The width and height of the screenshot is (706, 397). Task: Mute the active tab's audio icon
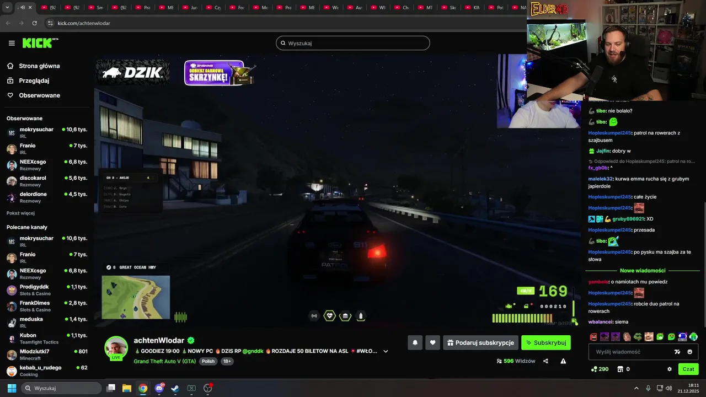[x=22, y=8]
